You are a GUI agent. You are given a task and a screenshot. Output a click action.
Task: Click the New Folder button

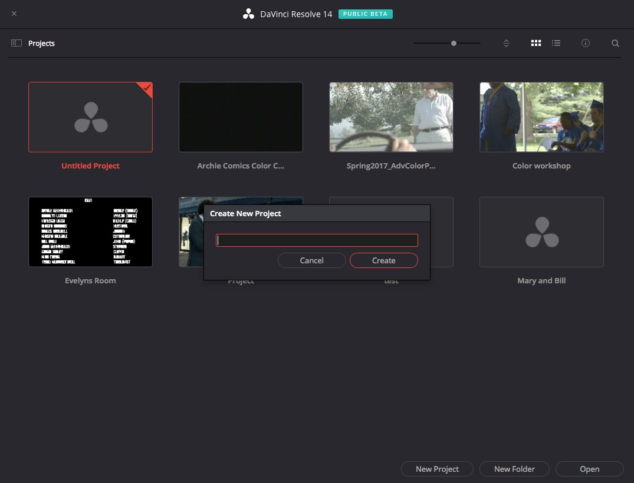pos(514,469)
